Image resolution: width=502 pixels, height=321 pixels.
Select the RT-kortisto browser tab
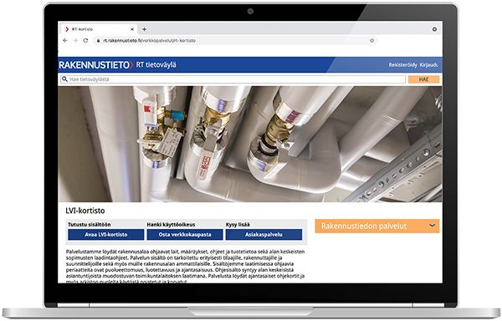tap(98, 29)
